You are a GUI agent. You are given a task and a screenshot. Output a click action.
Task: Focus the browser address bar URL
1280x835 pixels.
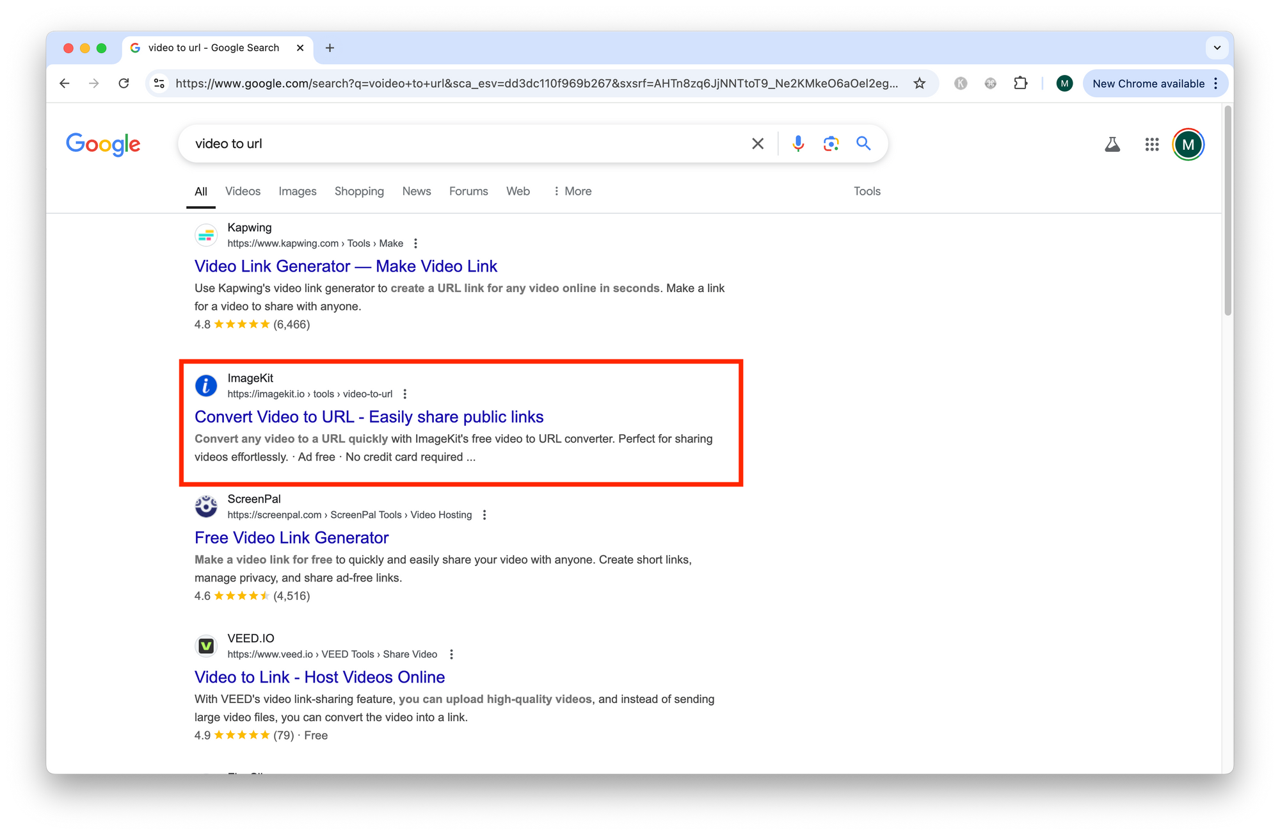(x=536, y=83)
